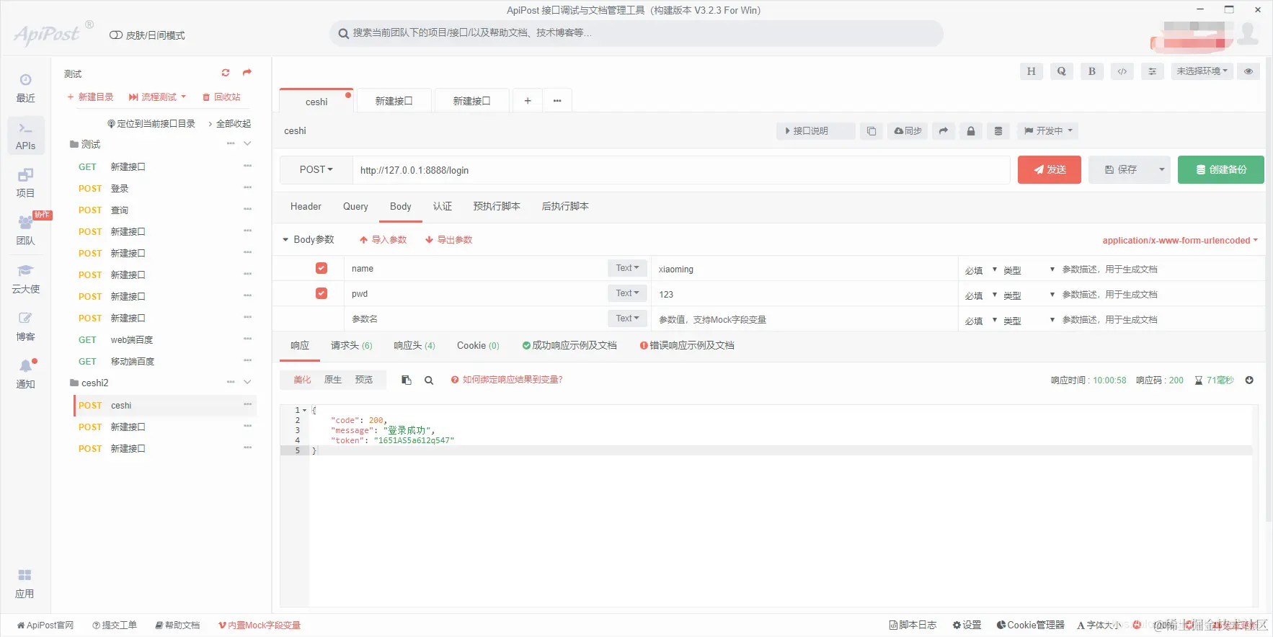Switch to the Query tab
Image resolution: width=1273 pixels, height=637 pixels.
[355, 207]
